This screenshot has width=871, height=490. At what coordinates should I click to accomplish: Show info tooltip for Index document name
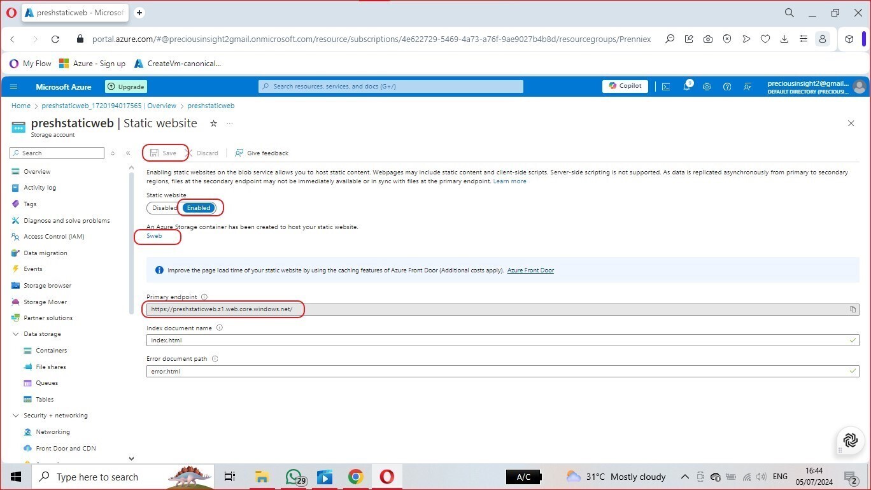coord(220,328)
